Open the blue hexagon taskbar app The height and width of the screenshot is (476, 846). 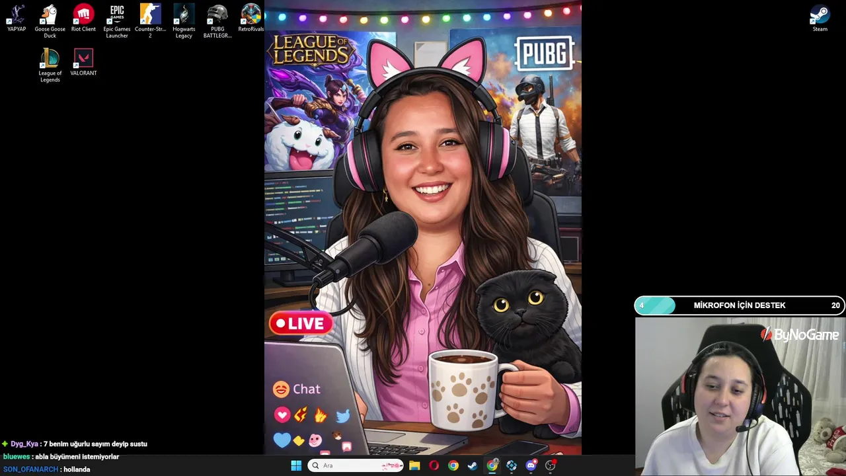coord(512,465)
